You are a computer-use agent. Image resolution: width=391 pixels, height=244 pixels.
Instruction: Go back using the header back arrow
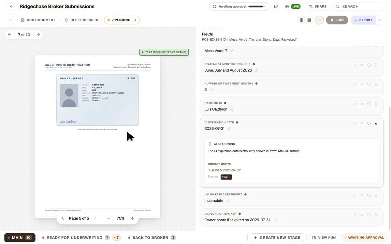tap(11, 7)
